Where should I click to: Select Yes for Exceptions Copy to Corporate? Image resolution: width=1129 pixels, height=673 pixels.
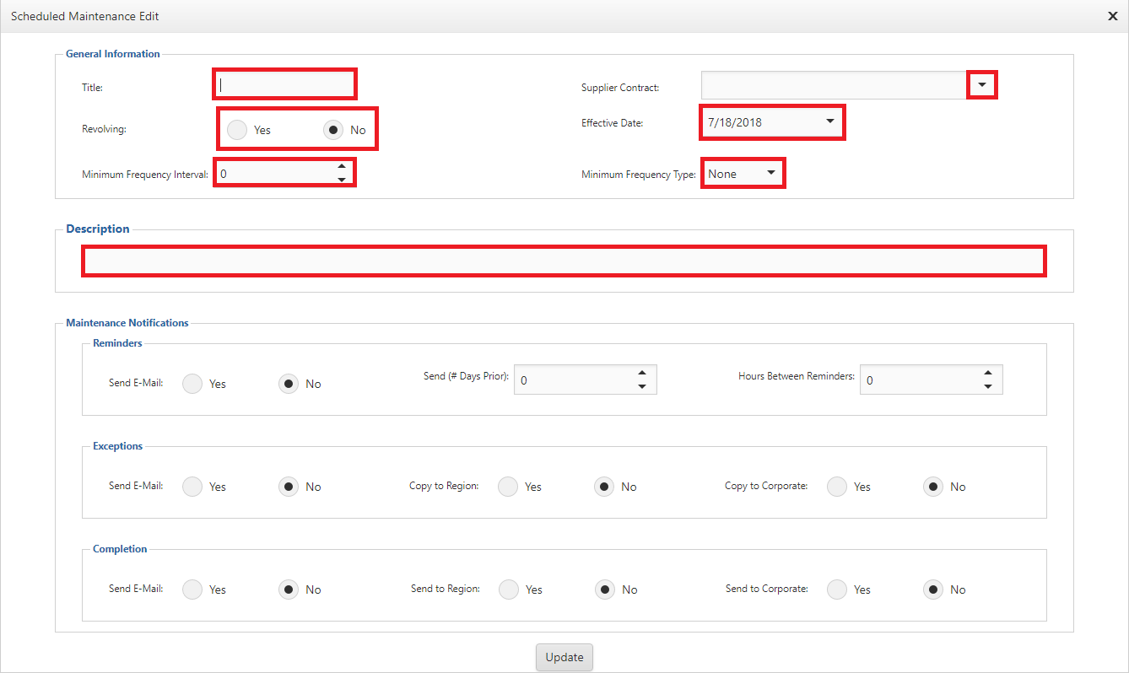[837, 487]
